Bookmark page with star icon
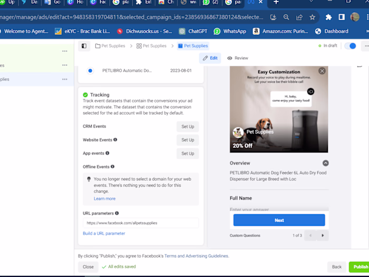Viewport: 369px width, 277px height. [313, 17]
